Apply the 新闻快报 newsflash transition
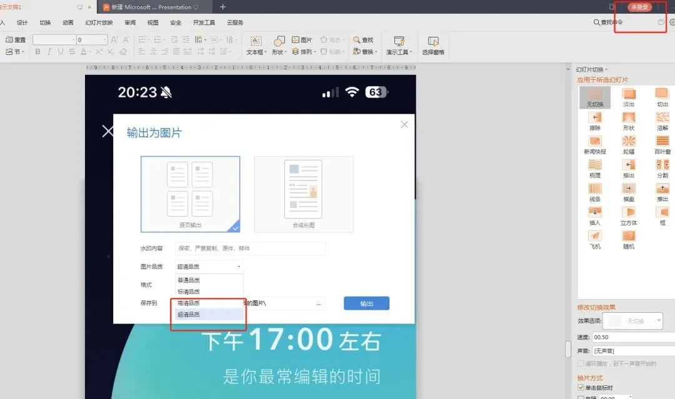The image size is (675, 399). (x=595, y=144)
